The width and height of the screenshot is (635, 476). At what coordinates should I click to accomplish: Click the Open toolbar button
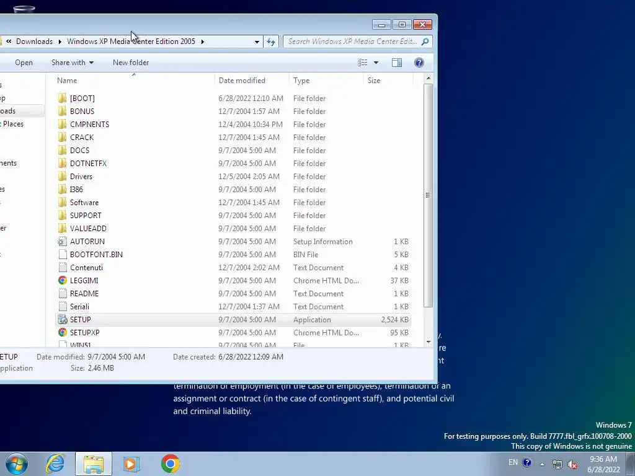(24, 63)
